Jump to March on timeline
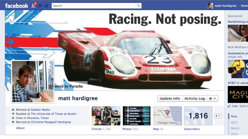 [235, 128]
